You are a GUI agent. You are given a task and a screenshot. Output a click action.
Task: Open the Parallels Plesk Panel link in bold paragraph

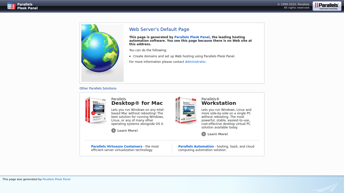(192, 37)
